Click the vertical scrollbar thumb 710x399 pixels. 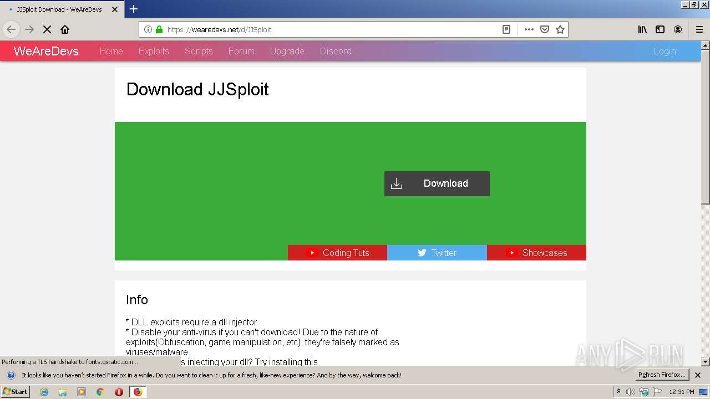coord(706,127)
